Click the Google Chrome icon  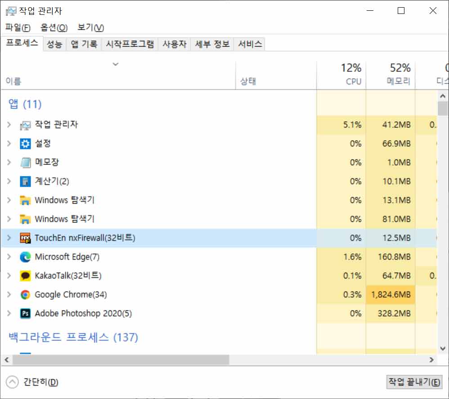click(25, 295)
